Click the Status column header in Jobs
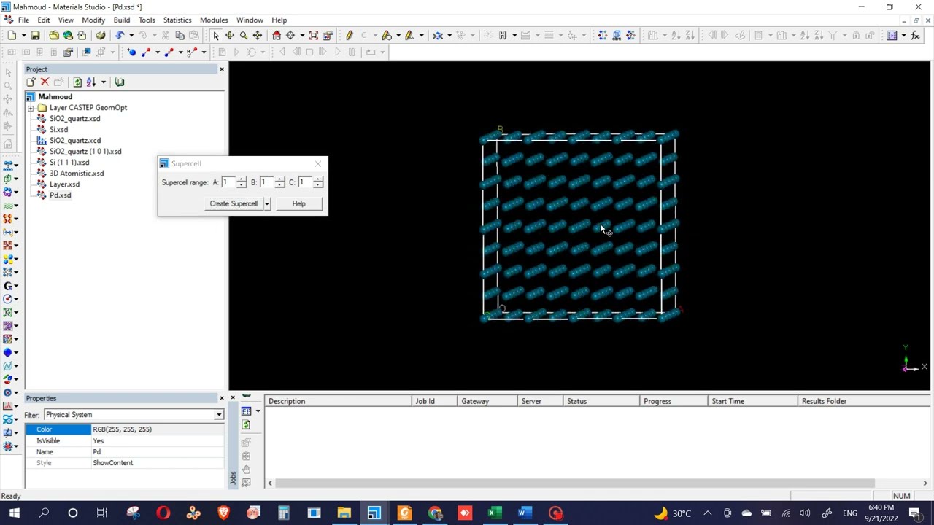Viewport: 934px width, 525px height. [601, 401]
